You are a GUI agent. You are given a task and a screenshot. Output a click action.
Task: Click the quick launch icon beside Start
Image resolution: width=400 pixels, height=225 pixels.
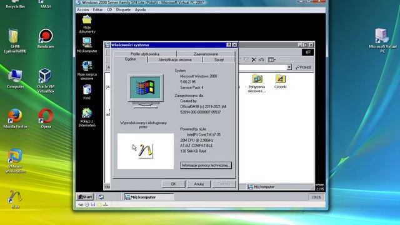[x=101, y=197]
